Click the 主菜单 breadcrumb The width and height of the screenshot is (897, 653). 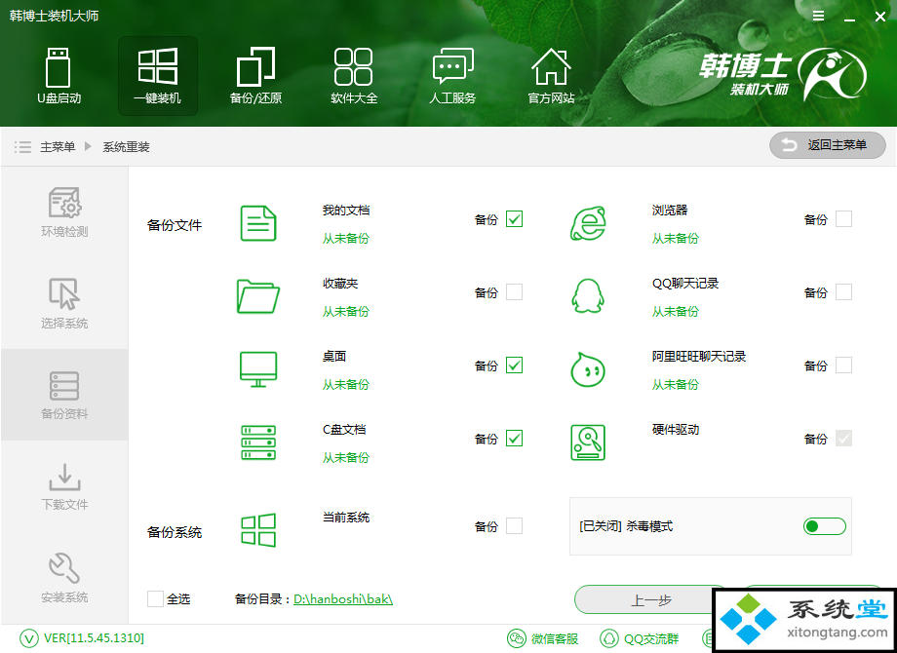tap(58, 147)
